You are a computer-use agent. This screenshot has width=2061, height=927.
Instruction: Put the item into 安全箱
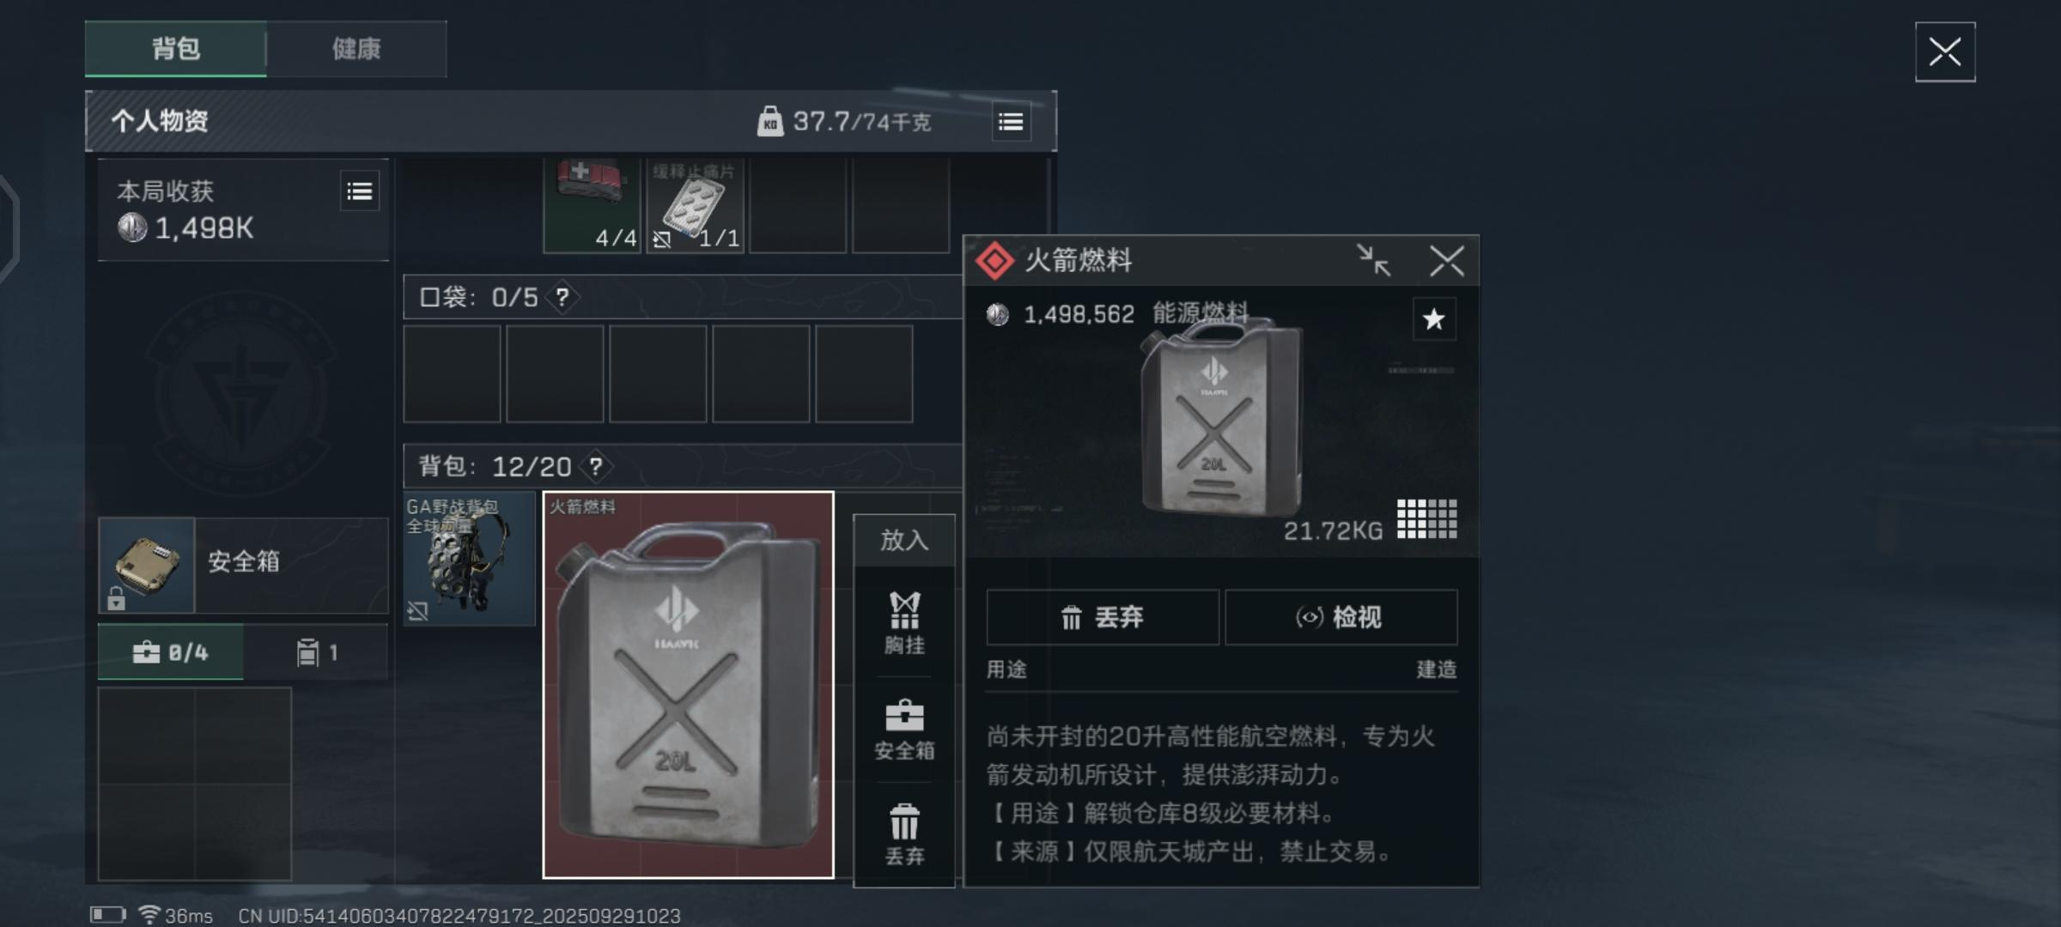[x=904, y=730]
